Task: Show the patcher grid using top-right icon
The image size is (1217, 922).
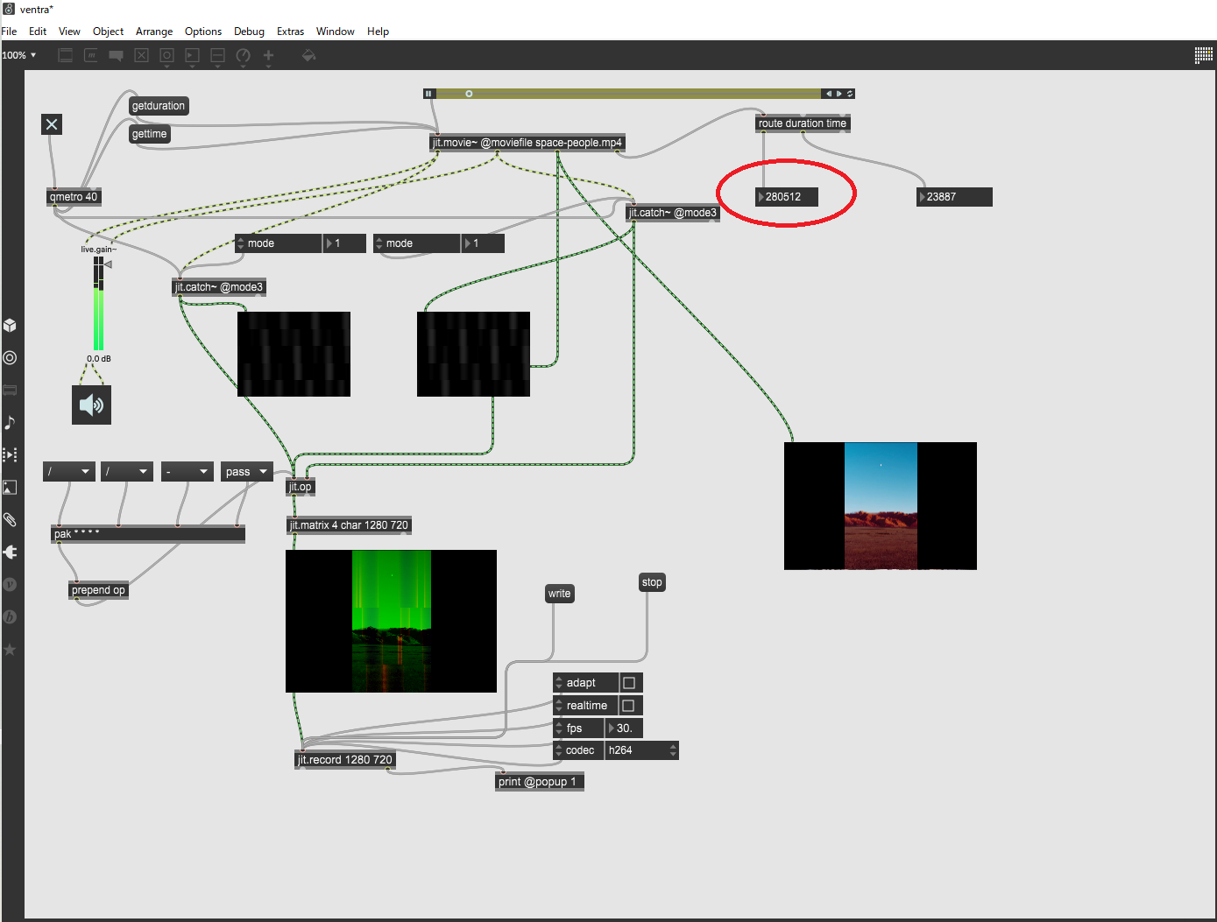Action: 1203,55
